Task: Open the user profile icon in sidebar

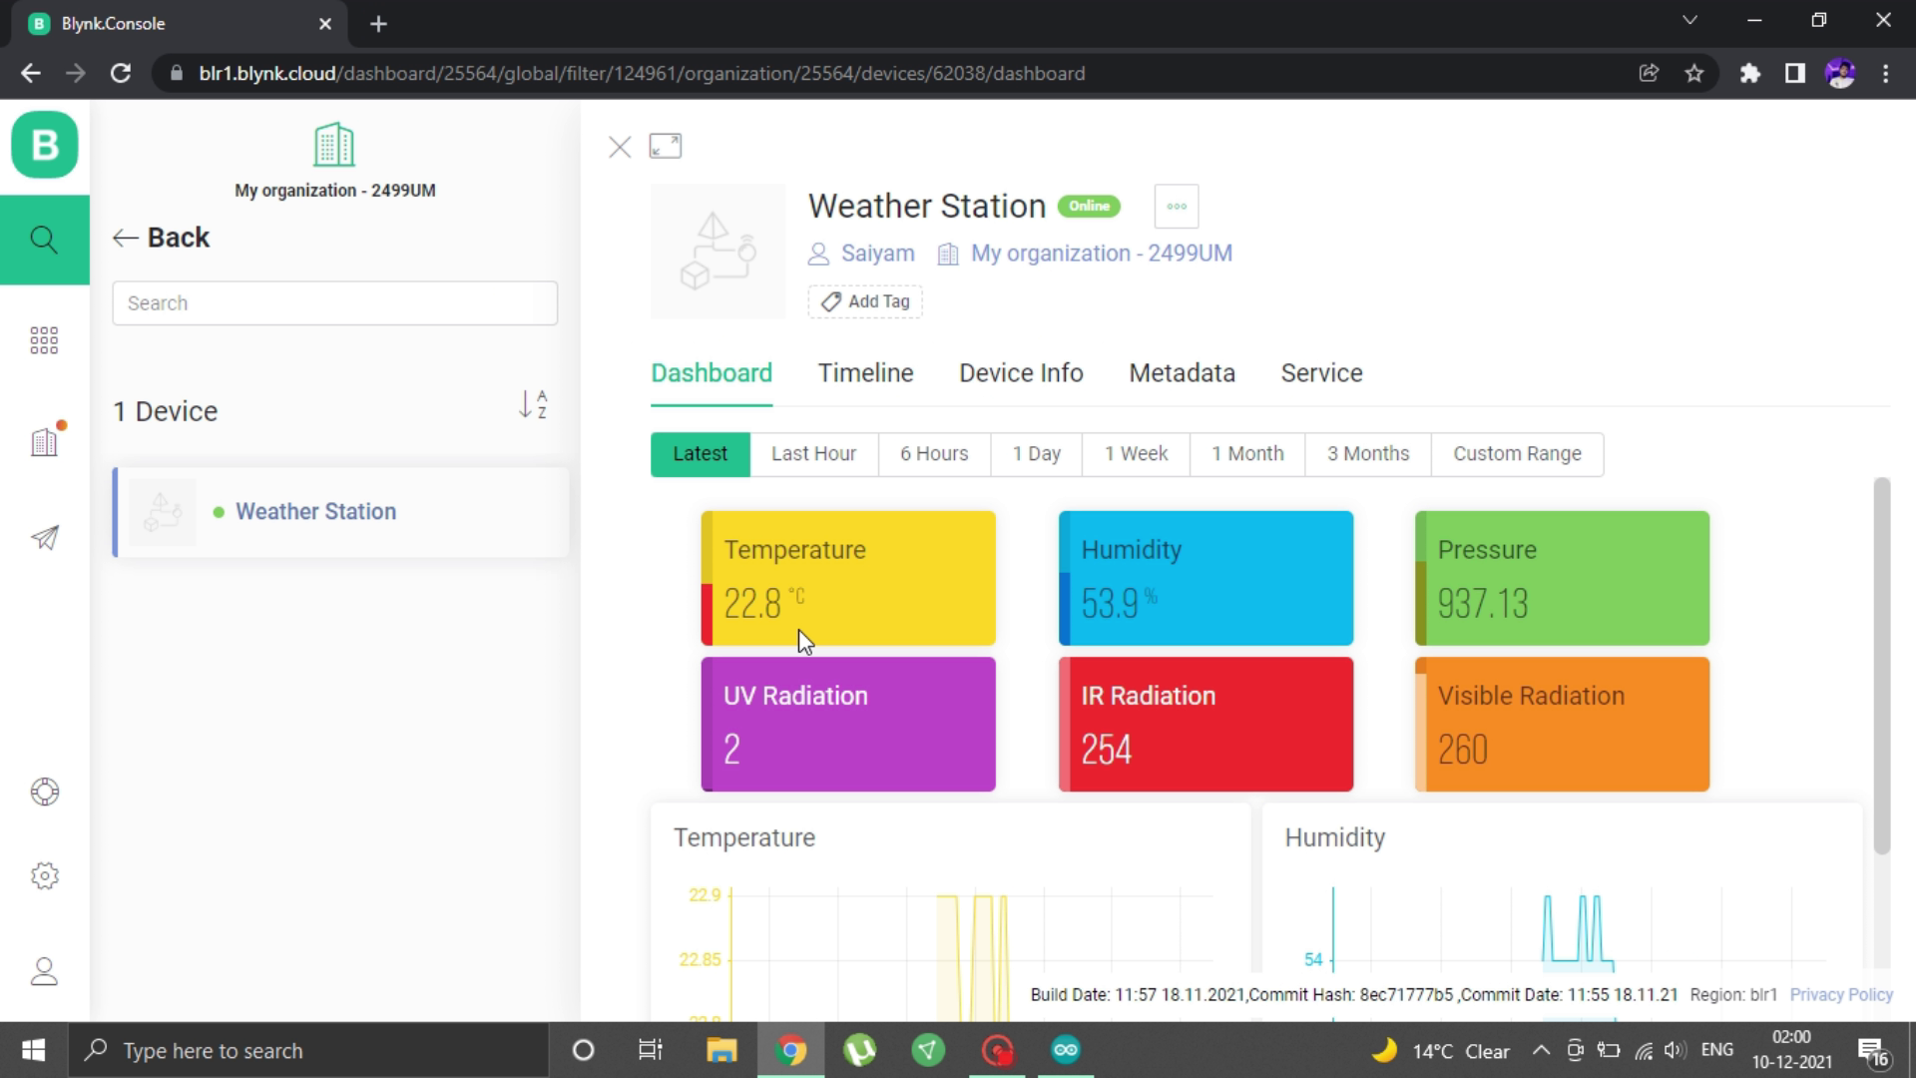Action: tap(44, 971)
